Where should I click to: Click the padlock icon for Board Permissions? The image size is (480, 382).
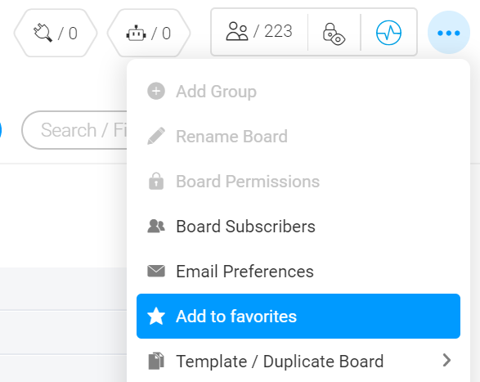click(156, 181)
